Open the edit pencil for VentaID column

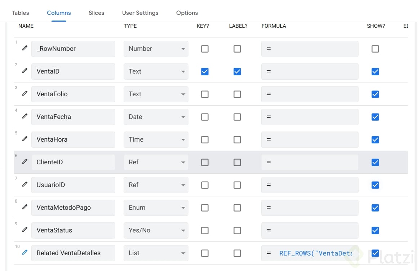(x=25, y=71)
